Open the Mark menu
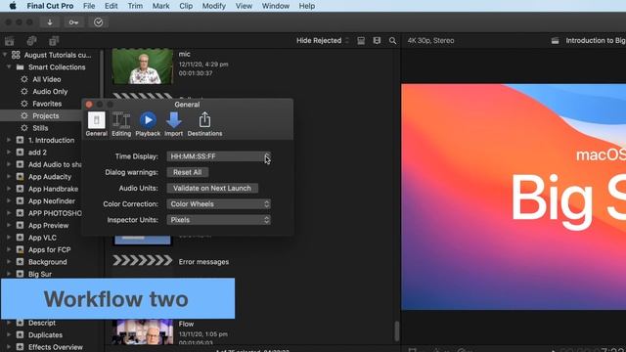This screenshot has height=352, width=626. click(x=160, y=6)
